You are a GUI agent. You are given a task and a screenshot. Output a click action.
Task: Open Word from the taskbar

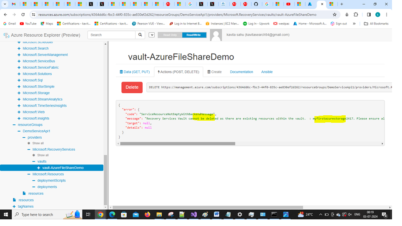216,214
